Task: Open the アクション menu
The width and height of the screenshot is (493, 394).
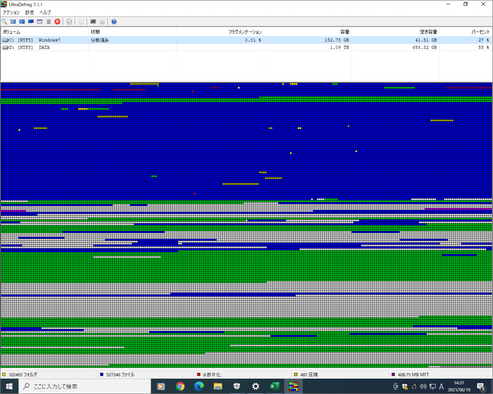Action: (x=11, y=13)
